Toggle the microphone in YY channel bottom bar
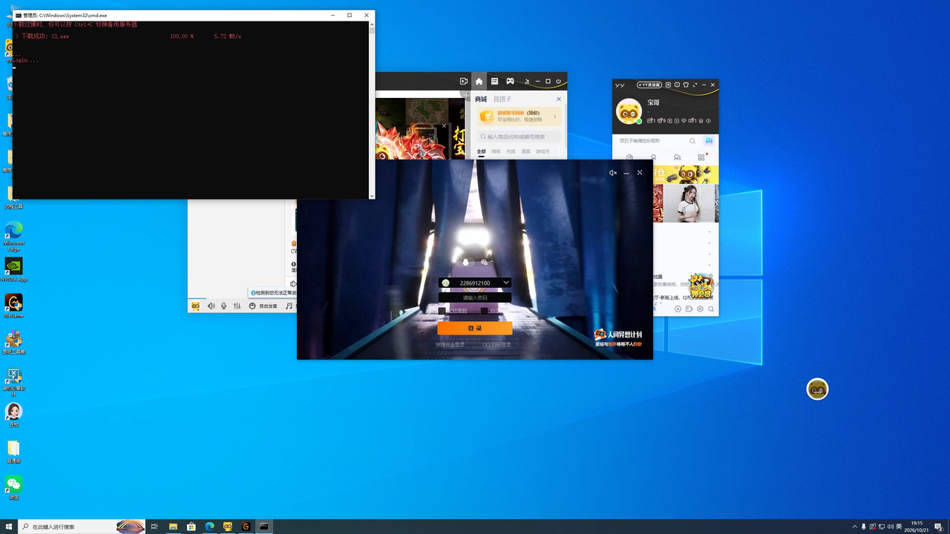The width and height of the screenshot is (950, 534). (224, 306)
